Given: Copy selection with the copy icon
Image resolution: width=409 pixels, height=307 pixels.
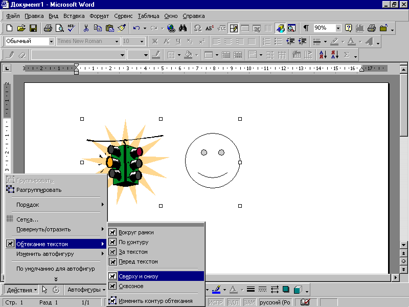Looking at the screenshot, I should [x=98, y=28].
